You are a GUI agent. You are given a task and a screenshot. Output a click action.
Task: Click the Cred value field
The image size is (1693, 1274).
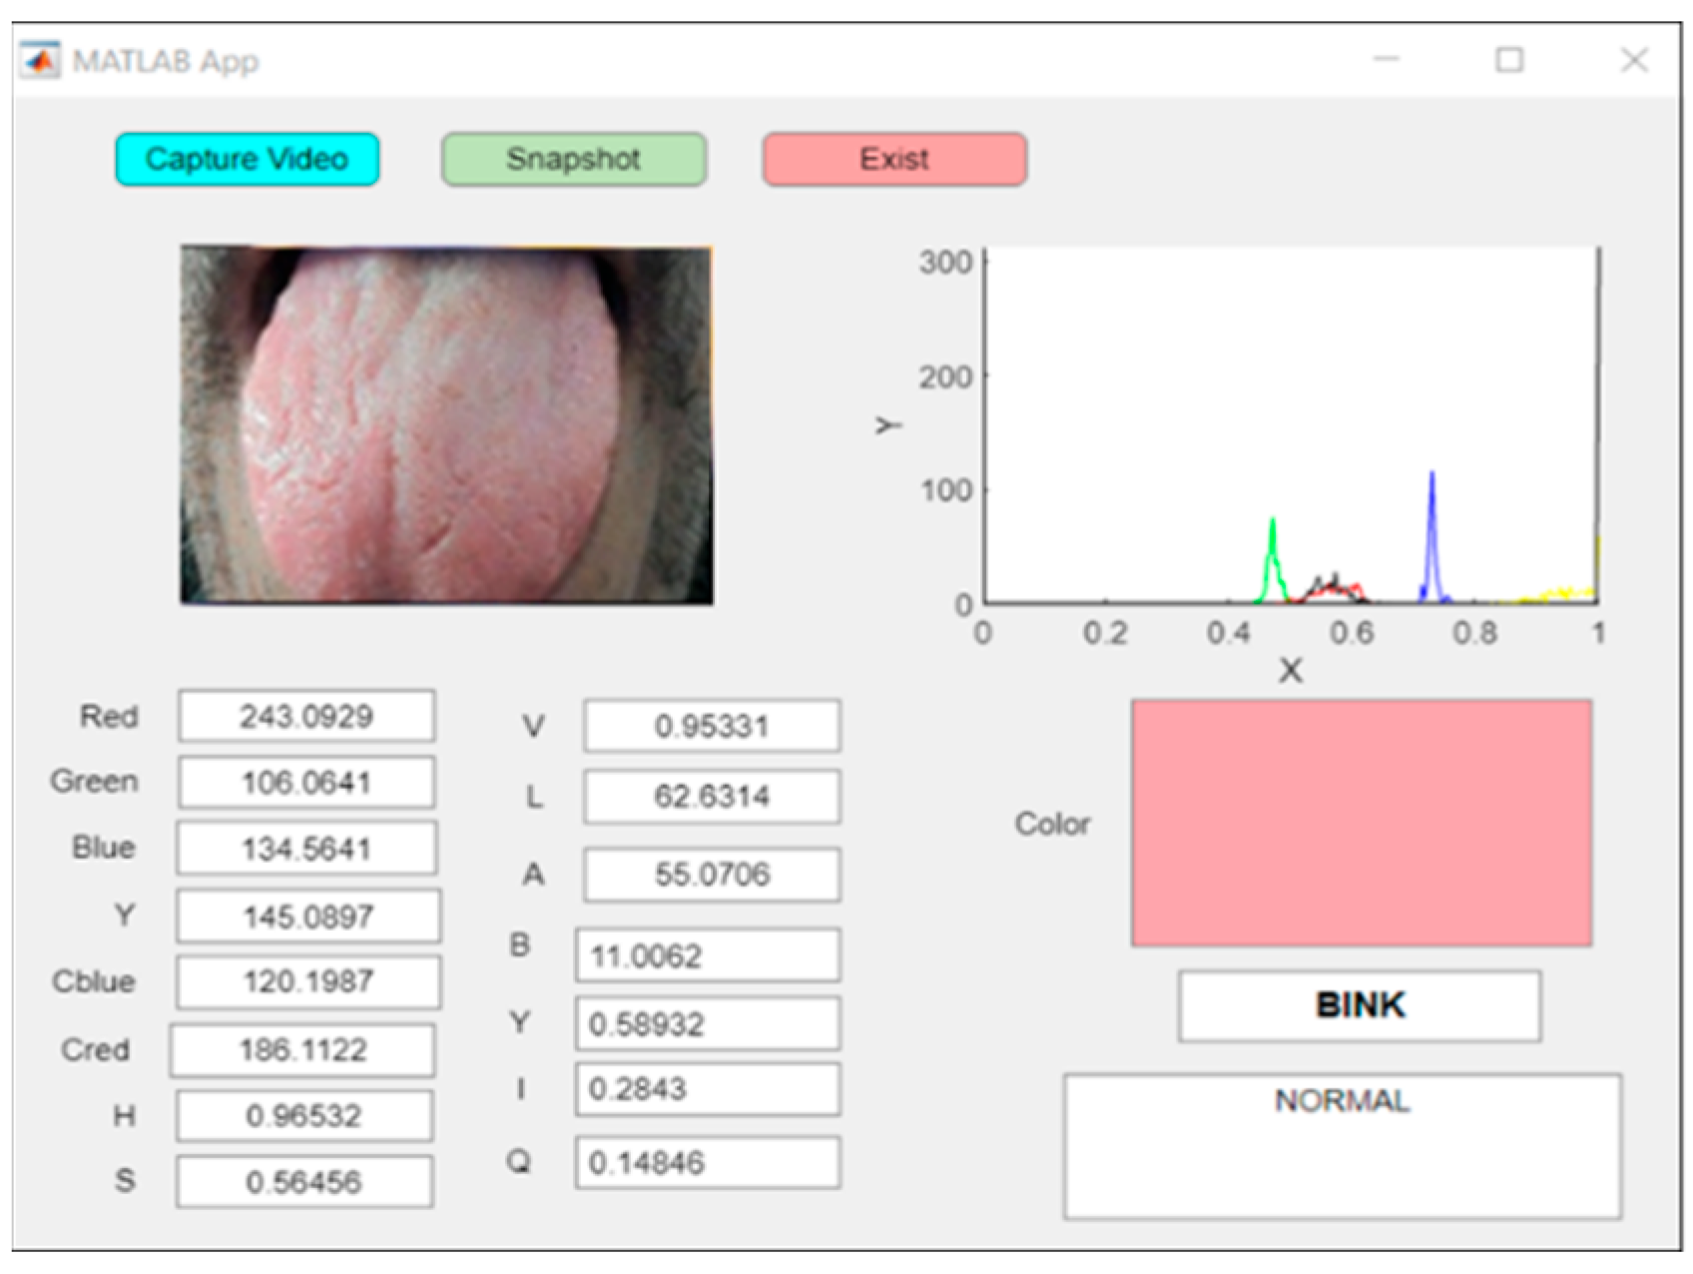tap(302, 1049)
